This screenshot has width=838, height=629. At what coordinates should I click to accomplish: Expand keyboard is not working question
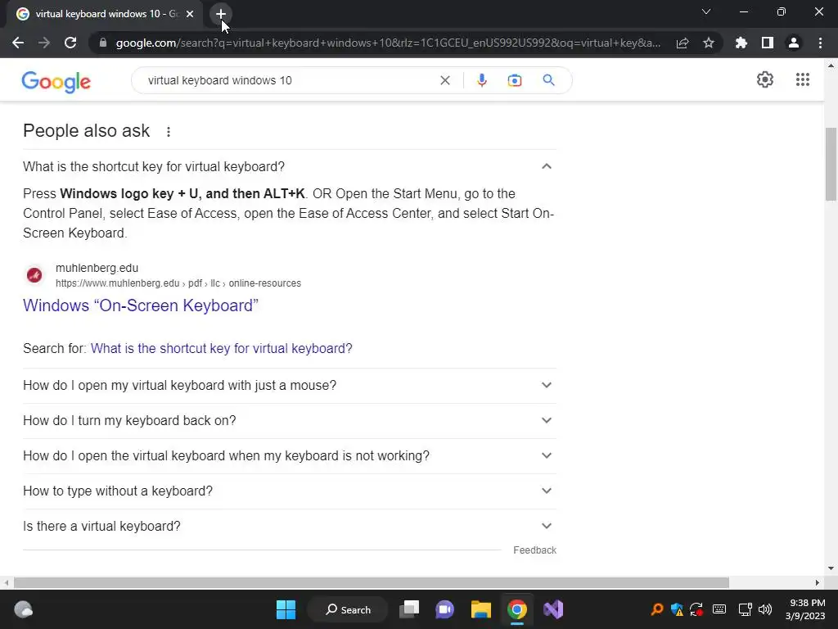[x=289, y=456]
